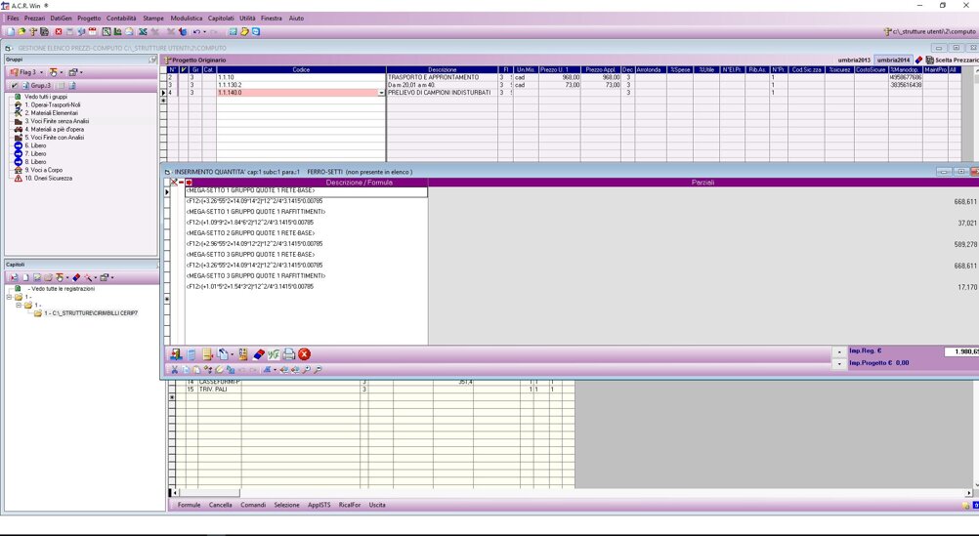Click the Uscita button in bottom bar
Viewport: 979px width, 536px height.
click(377, 505)
